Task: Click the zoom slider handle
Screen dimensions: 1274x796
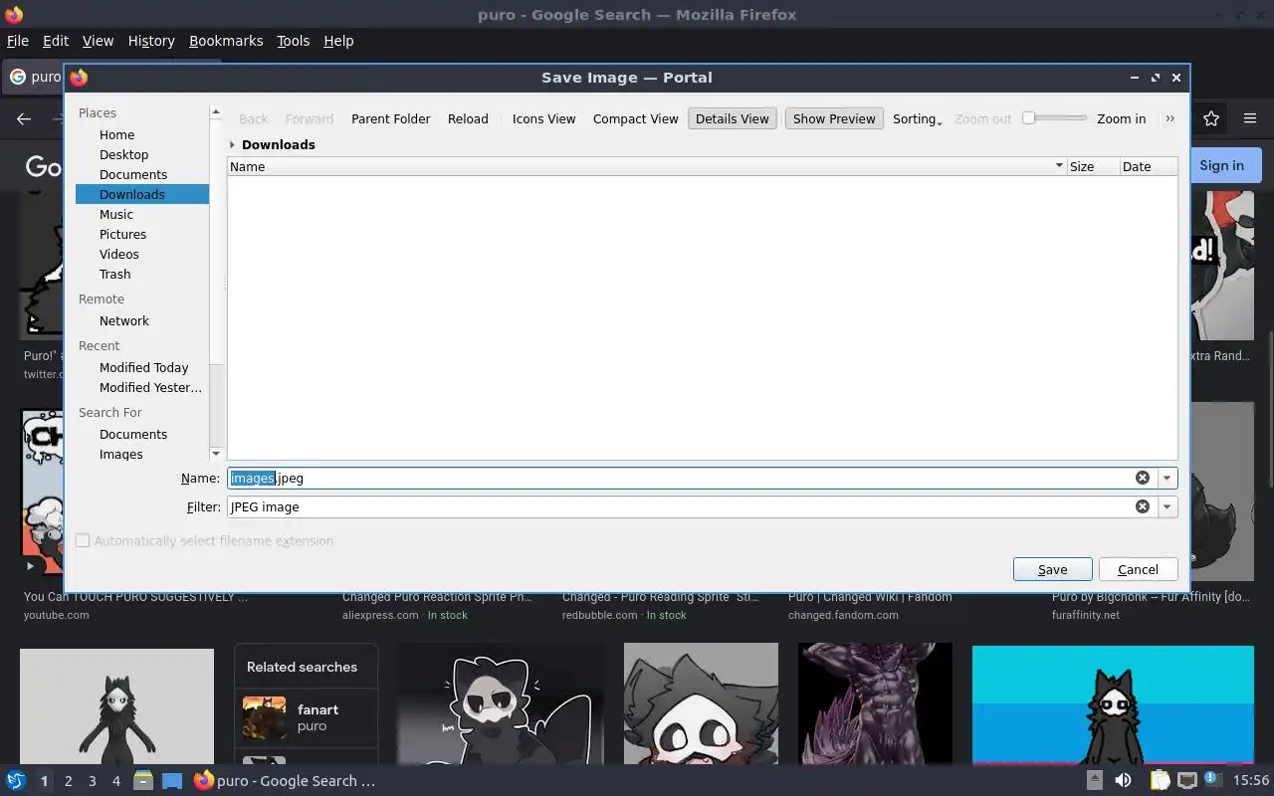Action: [x=1029, y=117]
